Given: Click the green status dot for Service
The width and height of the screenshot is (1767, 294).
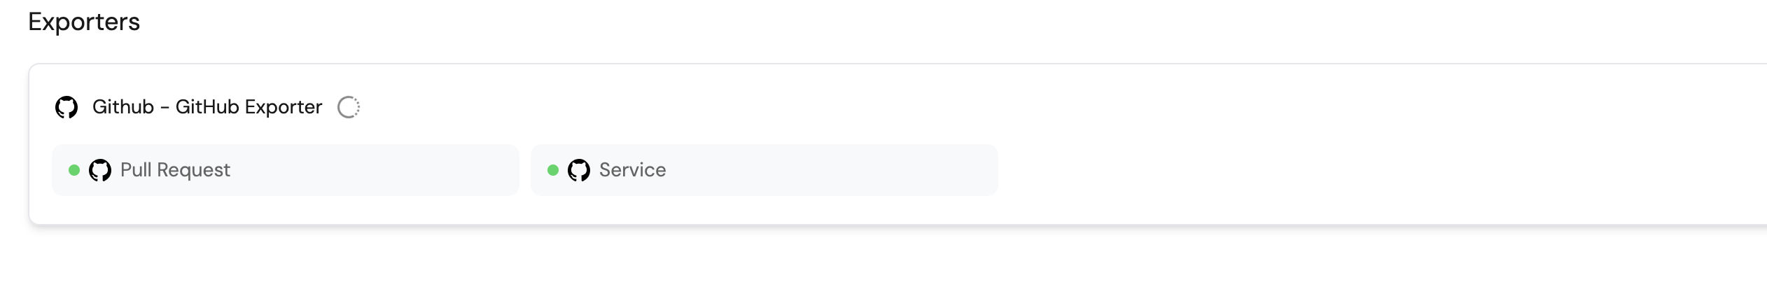Looking at the screenshot, I should 553,170.
